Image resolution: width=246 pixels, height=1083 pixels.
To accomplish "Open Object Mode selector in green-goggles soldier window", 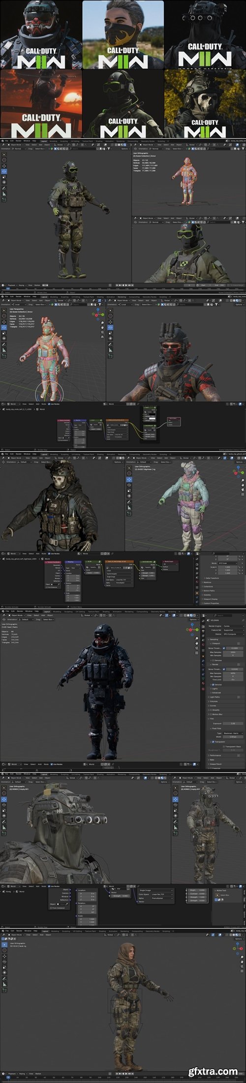I will coord(16,145).
